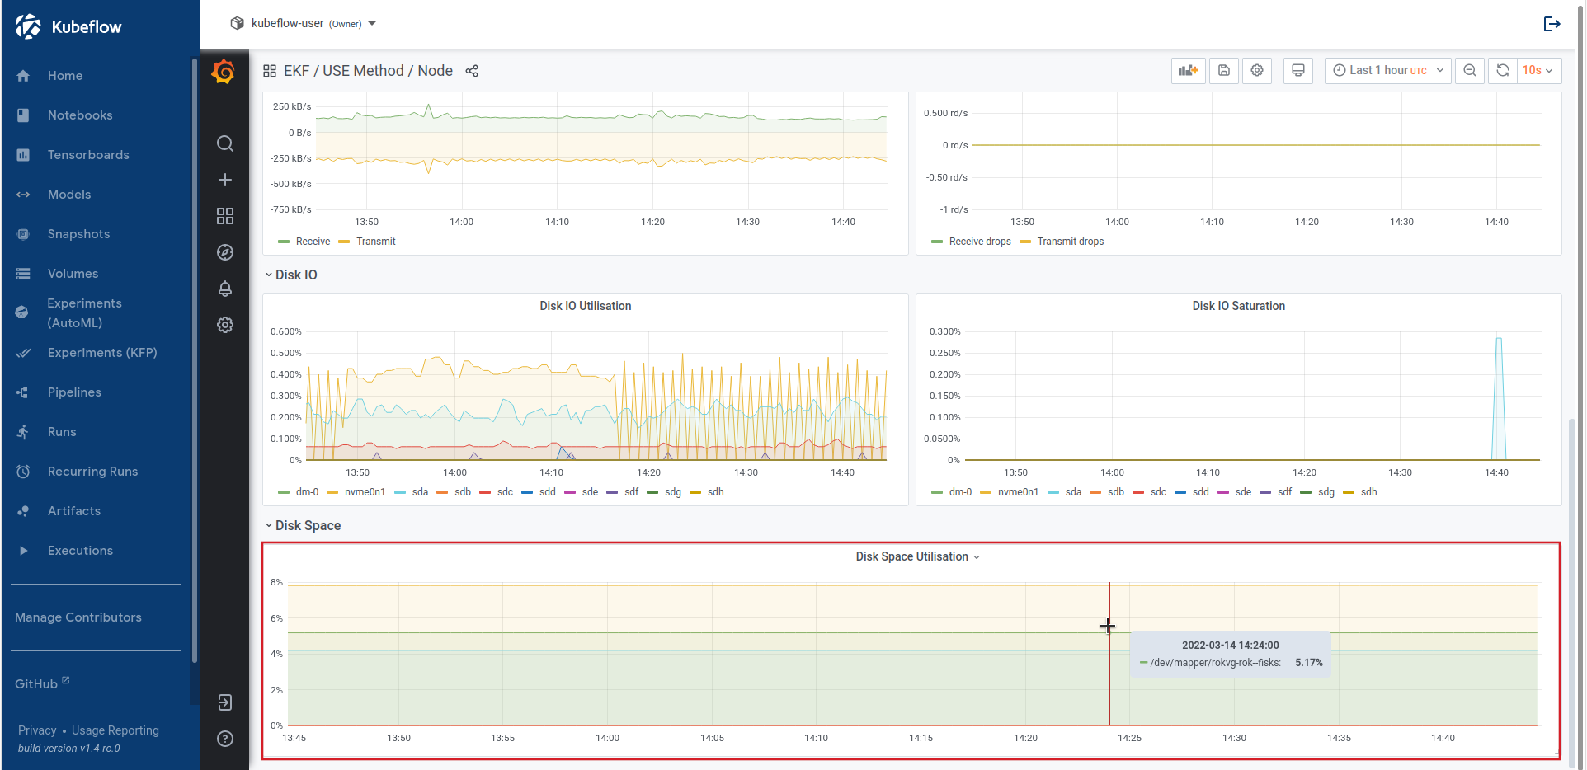Screen dimensions: 1587x770
Task: Click the Grafana logo icon
Action: [x=224, y=72]
